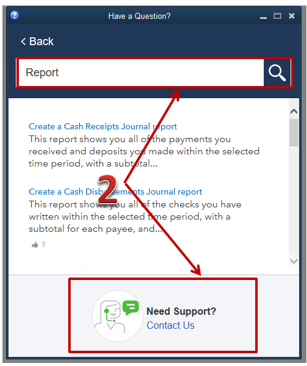Open Create a Cash Disbursements Journal report
The height and width of the screenshot is (366, 307).
(x=115, y=192)
